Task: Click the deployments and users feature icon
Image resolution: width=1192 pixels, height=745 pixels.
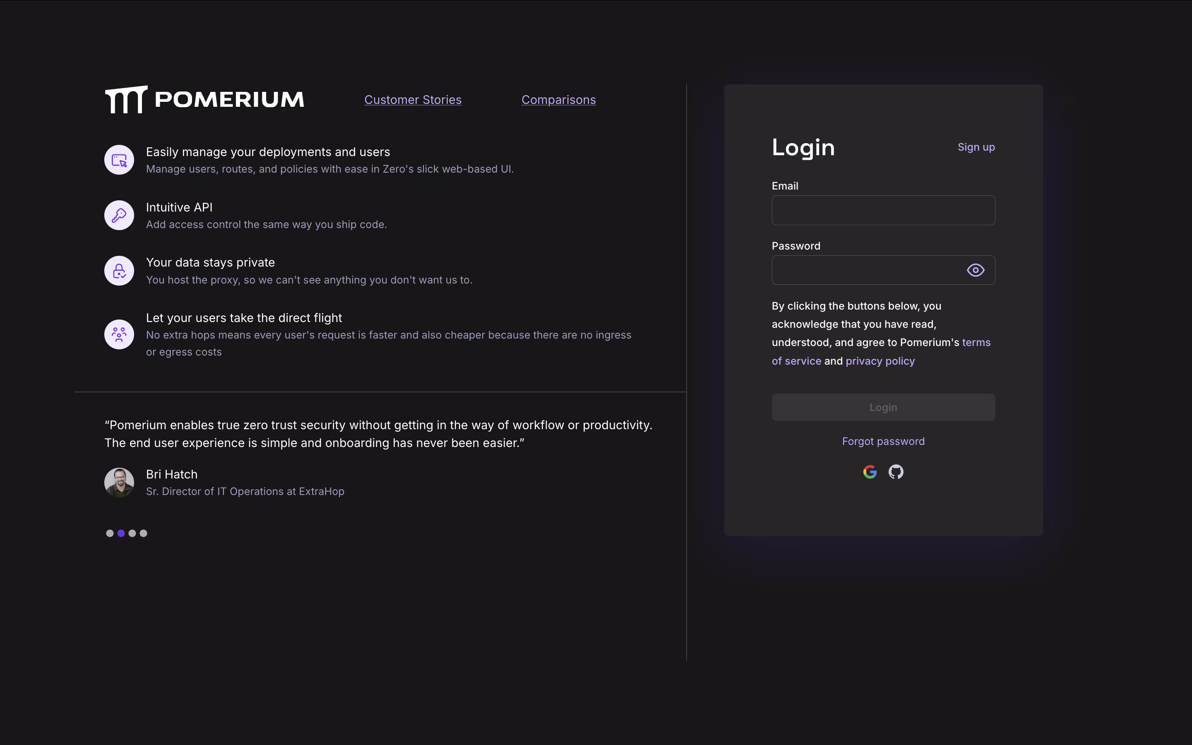Action: (119, 160)
